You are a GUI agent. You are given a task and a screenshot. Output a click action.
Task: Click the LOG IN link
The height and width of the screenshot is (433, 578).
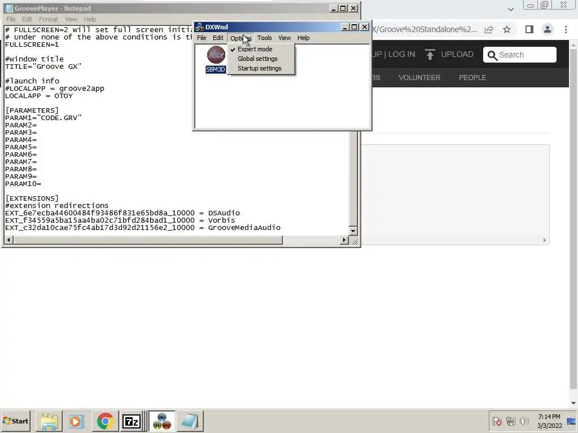coord(401,55)
